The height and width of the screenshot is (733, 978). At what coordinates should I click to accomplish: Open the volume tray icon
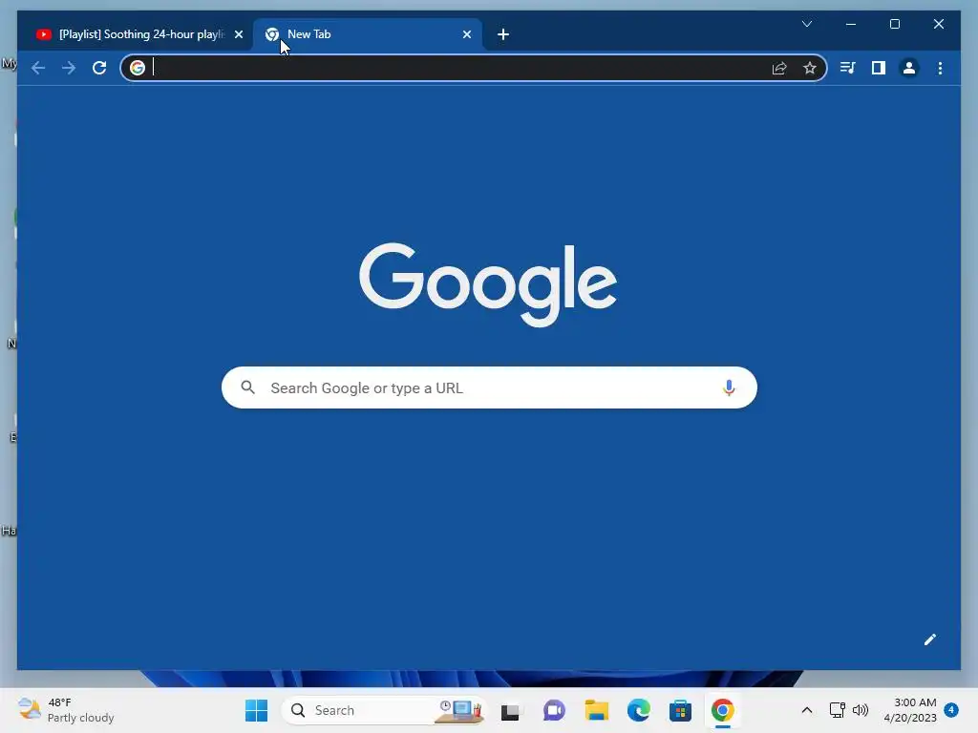[x=861, y=710]
